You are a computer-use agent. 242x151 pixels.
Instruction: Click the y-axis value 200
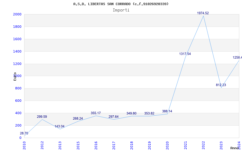click(x=18, y=125)
